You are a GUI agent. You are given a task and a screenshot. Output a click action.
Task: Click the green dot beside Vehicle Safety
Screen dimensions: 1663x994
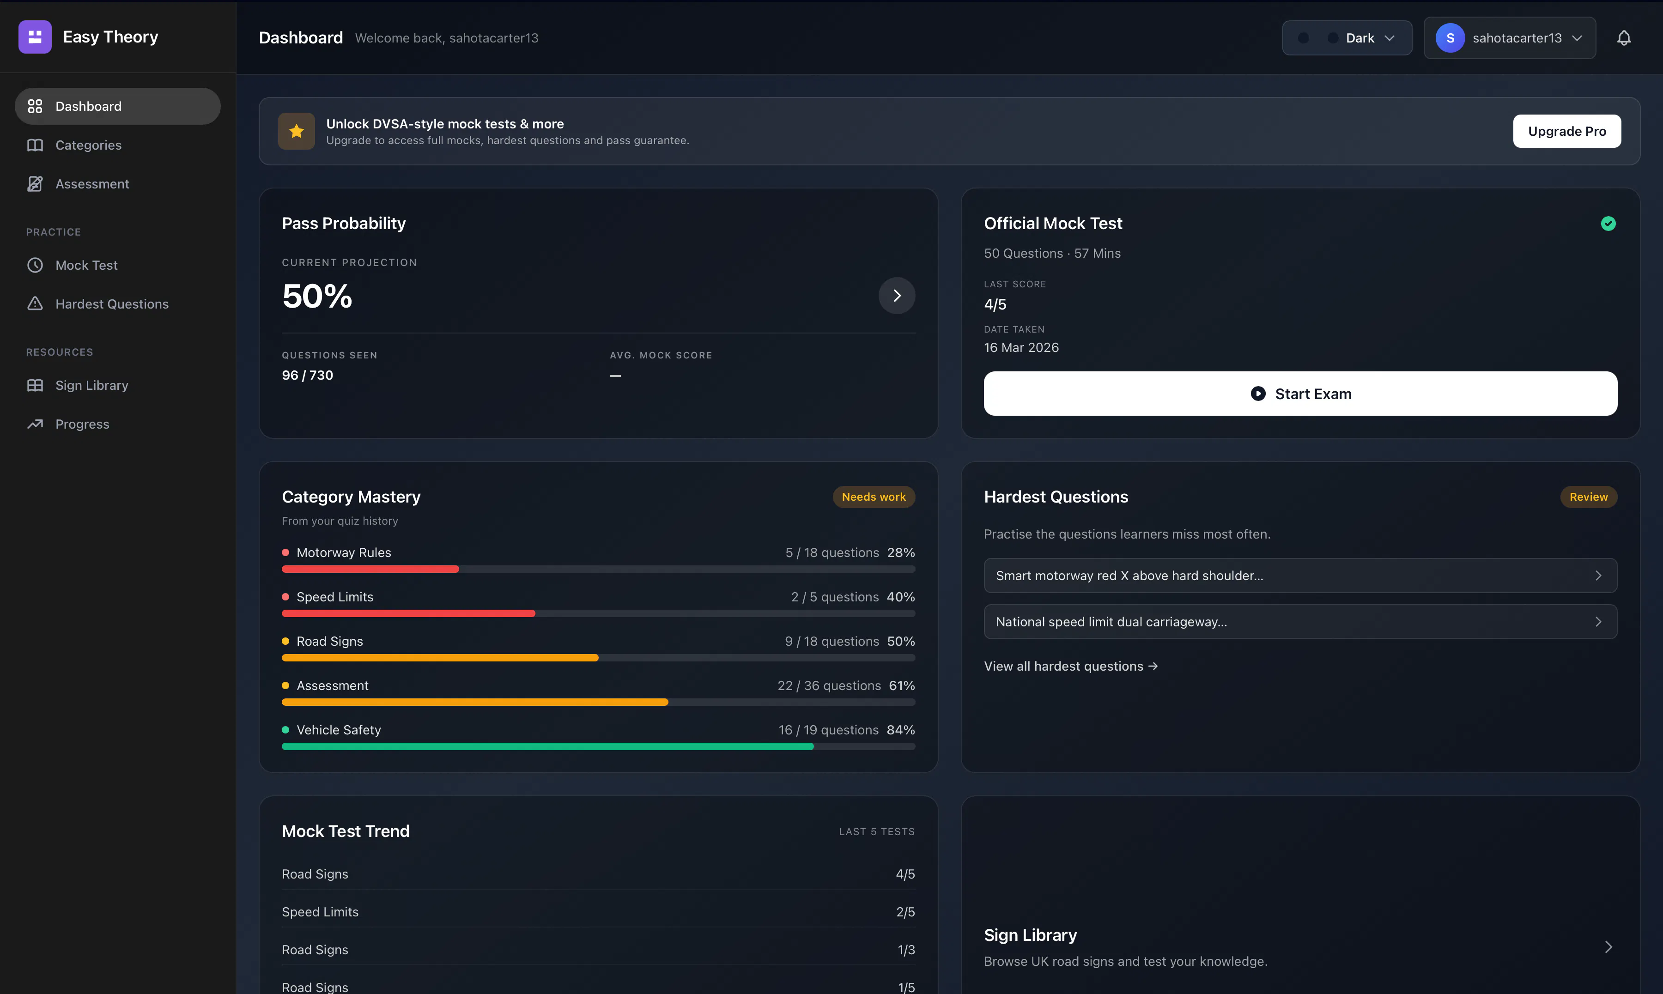285,730
